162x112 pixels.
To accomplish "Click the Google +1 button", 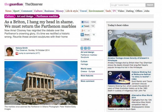I will [83, 31].
